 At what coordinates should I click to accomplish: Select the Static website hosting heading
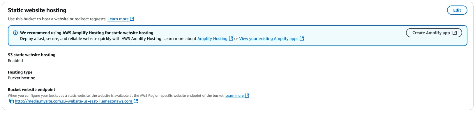37,10
